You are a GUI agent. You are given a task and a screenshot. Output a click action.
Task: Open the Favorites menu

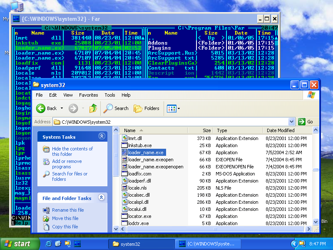88,95
